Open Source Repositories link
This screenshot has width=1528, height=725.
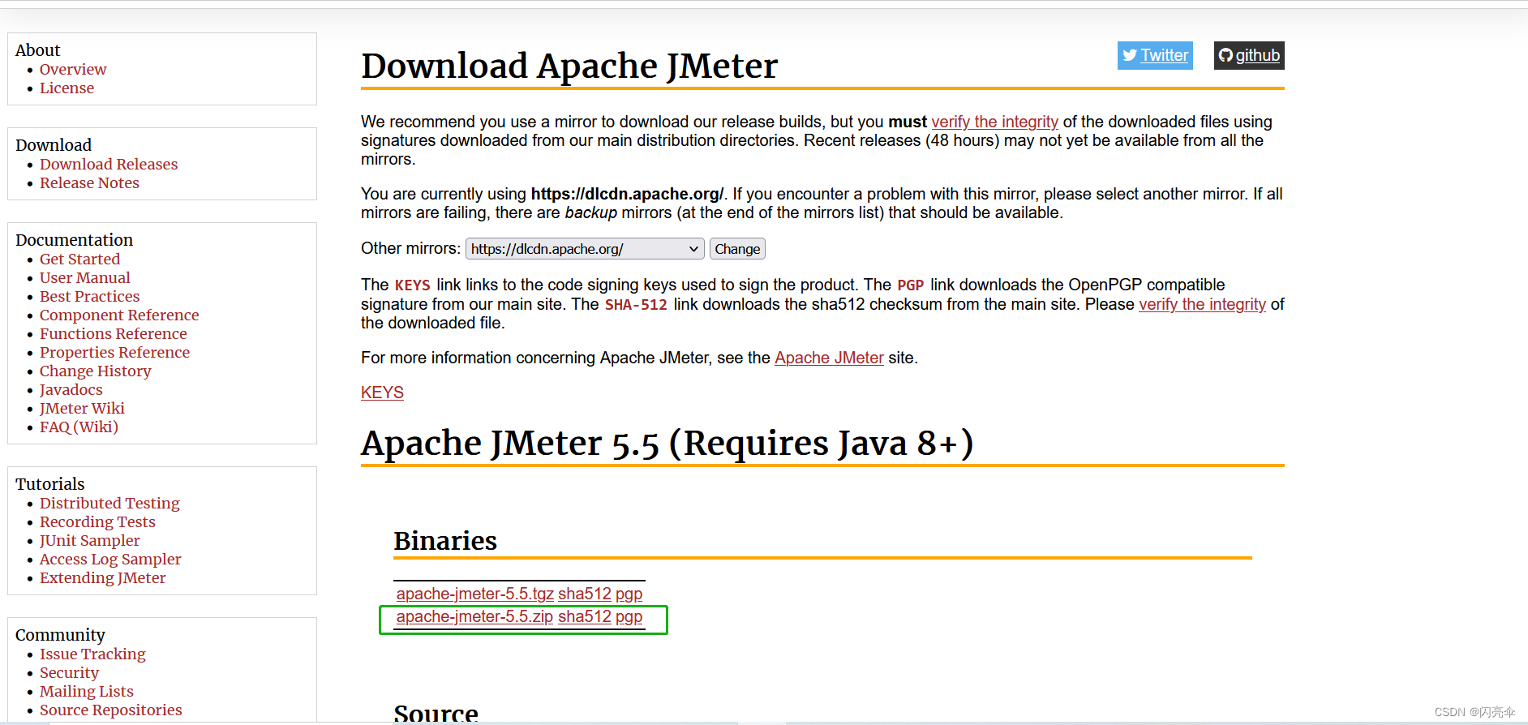[x=110, y=710]
